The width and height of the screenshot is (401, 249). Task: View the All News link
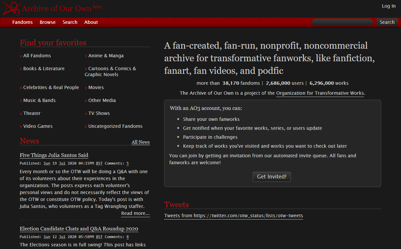point(141,142)
